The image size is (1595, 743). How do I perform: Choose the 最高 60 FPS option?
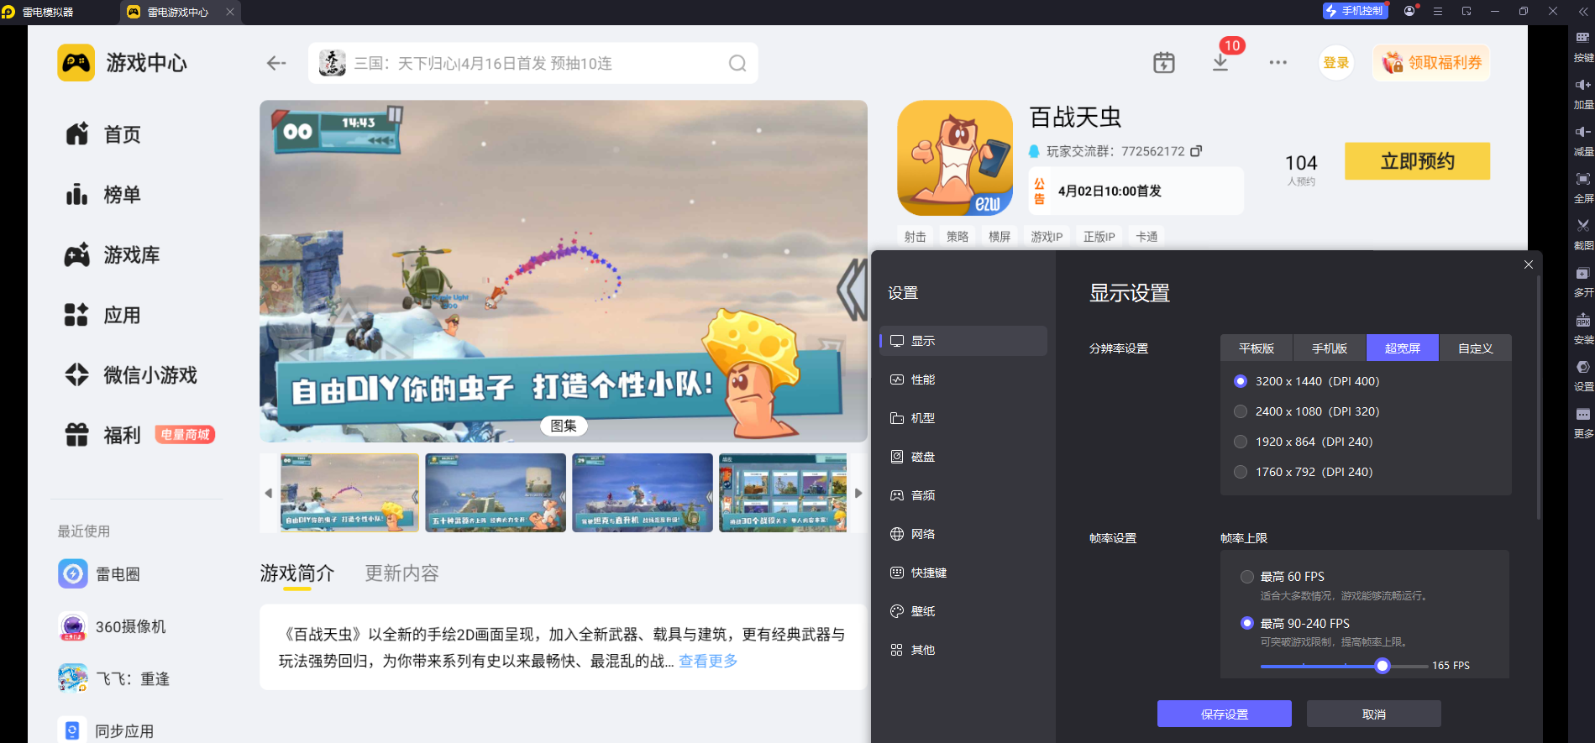1247,577
